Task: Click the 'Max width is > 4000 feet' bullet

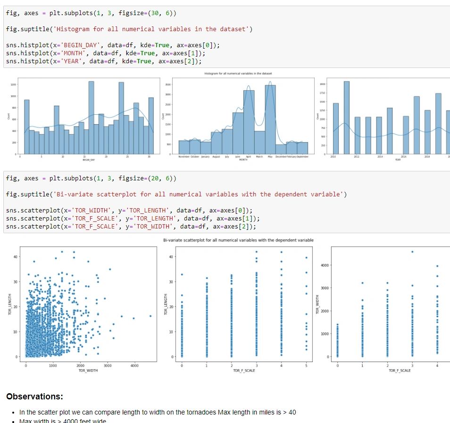Action: click(x=63, y=421)
